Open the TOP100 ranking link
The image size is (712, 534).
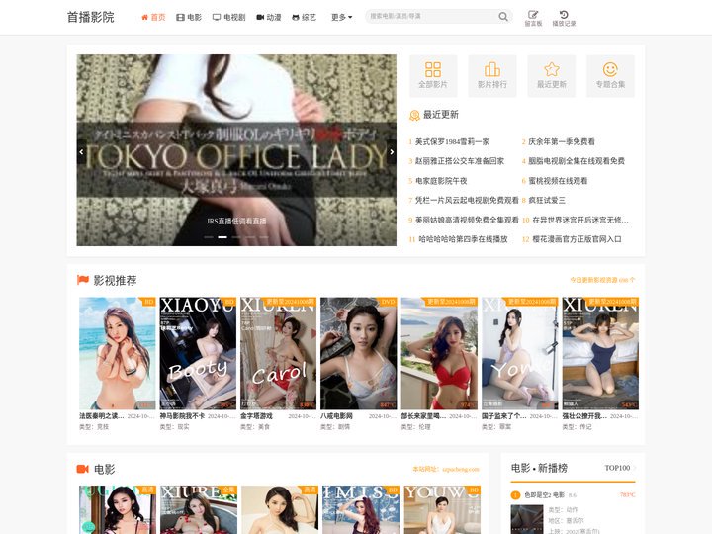(617, 468)
